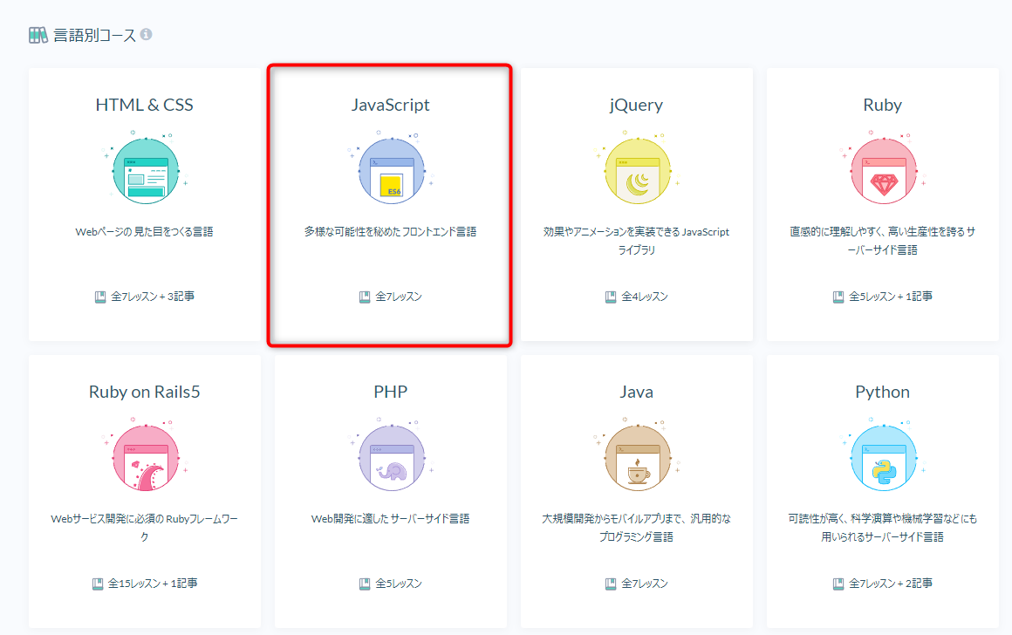Click the info icon beside 言語別コース

tap(147, 34)
